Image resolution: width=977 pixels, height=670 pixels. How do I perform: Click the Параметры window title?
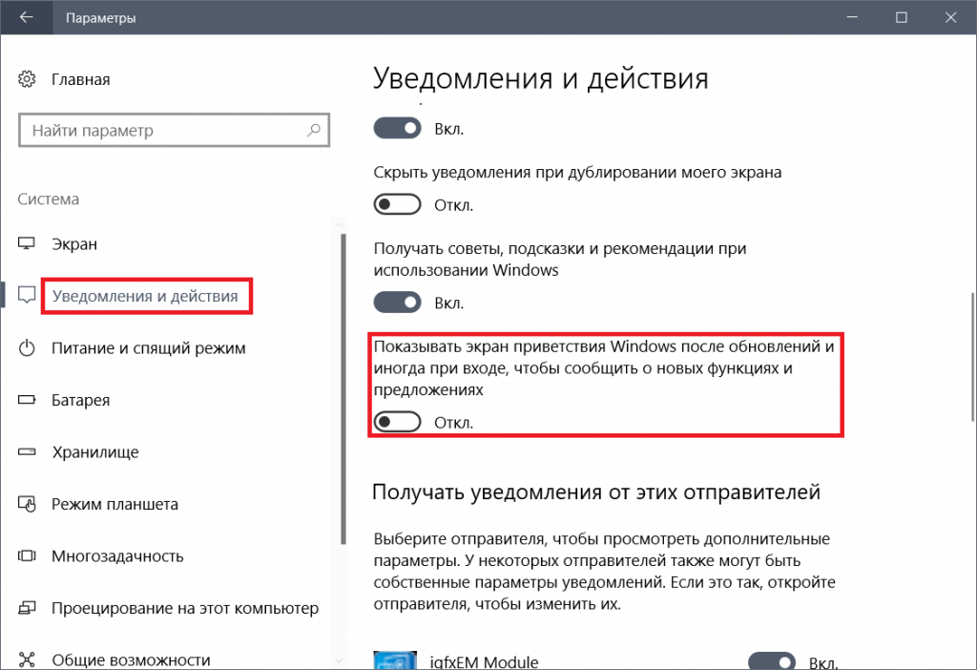click(x=101, y=18)
